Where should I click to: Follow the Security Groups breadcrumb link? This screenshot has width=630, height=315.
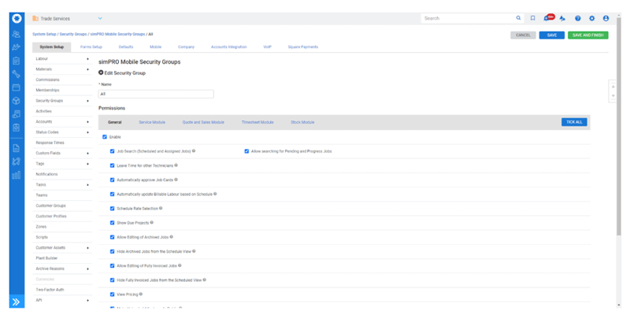(x=72, y=34)
